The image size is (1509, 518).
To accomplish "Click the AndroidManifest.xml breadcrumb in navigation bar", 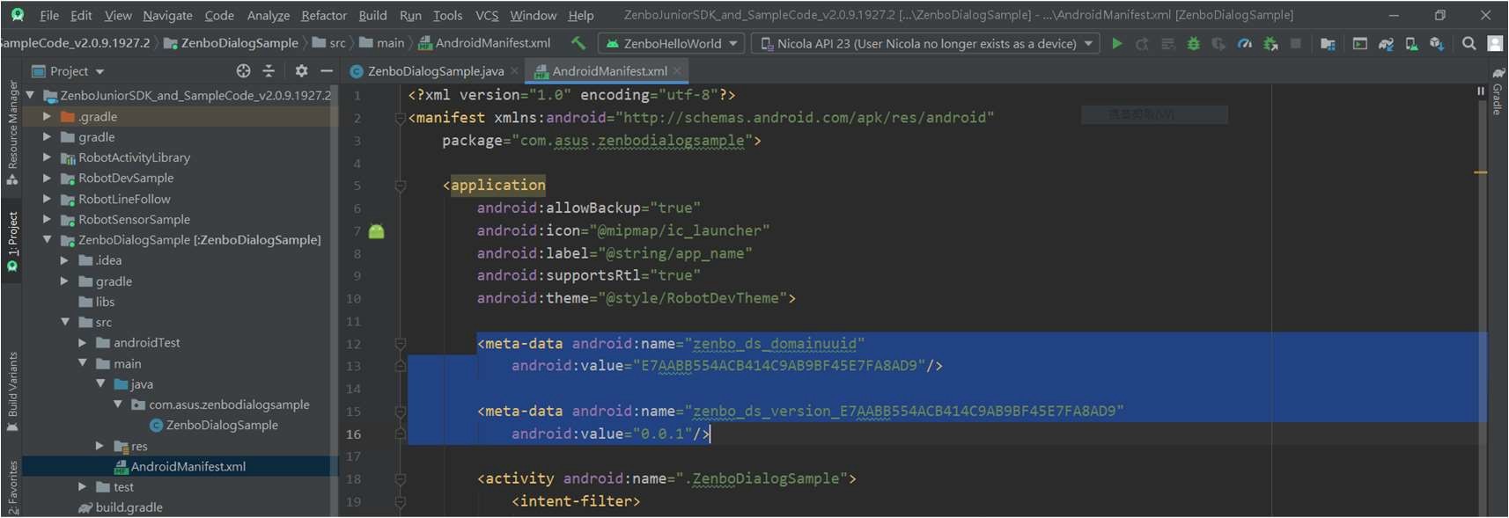I will [484, 43].
